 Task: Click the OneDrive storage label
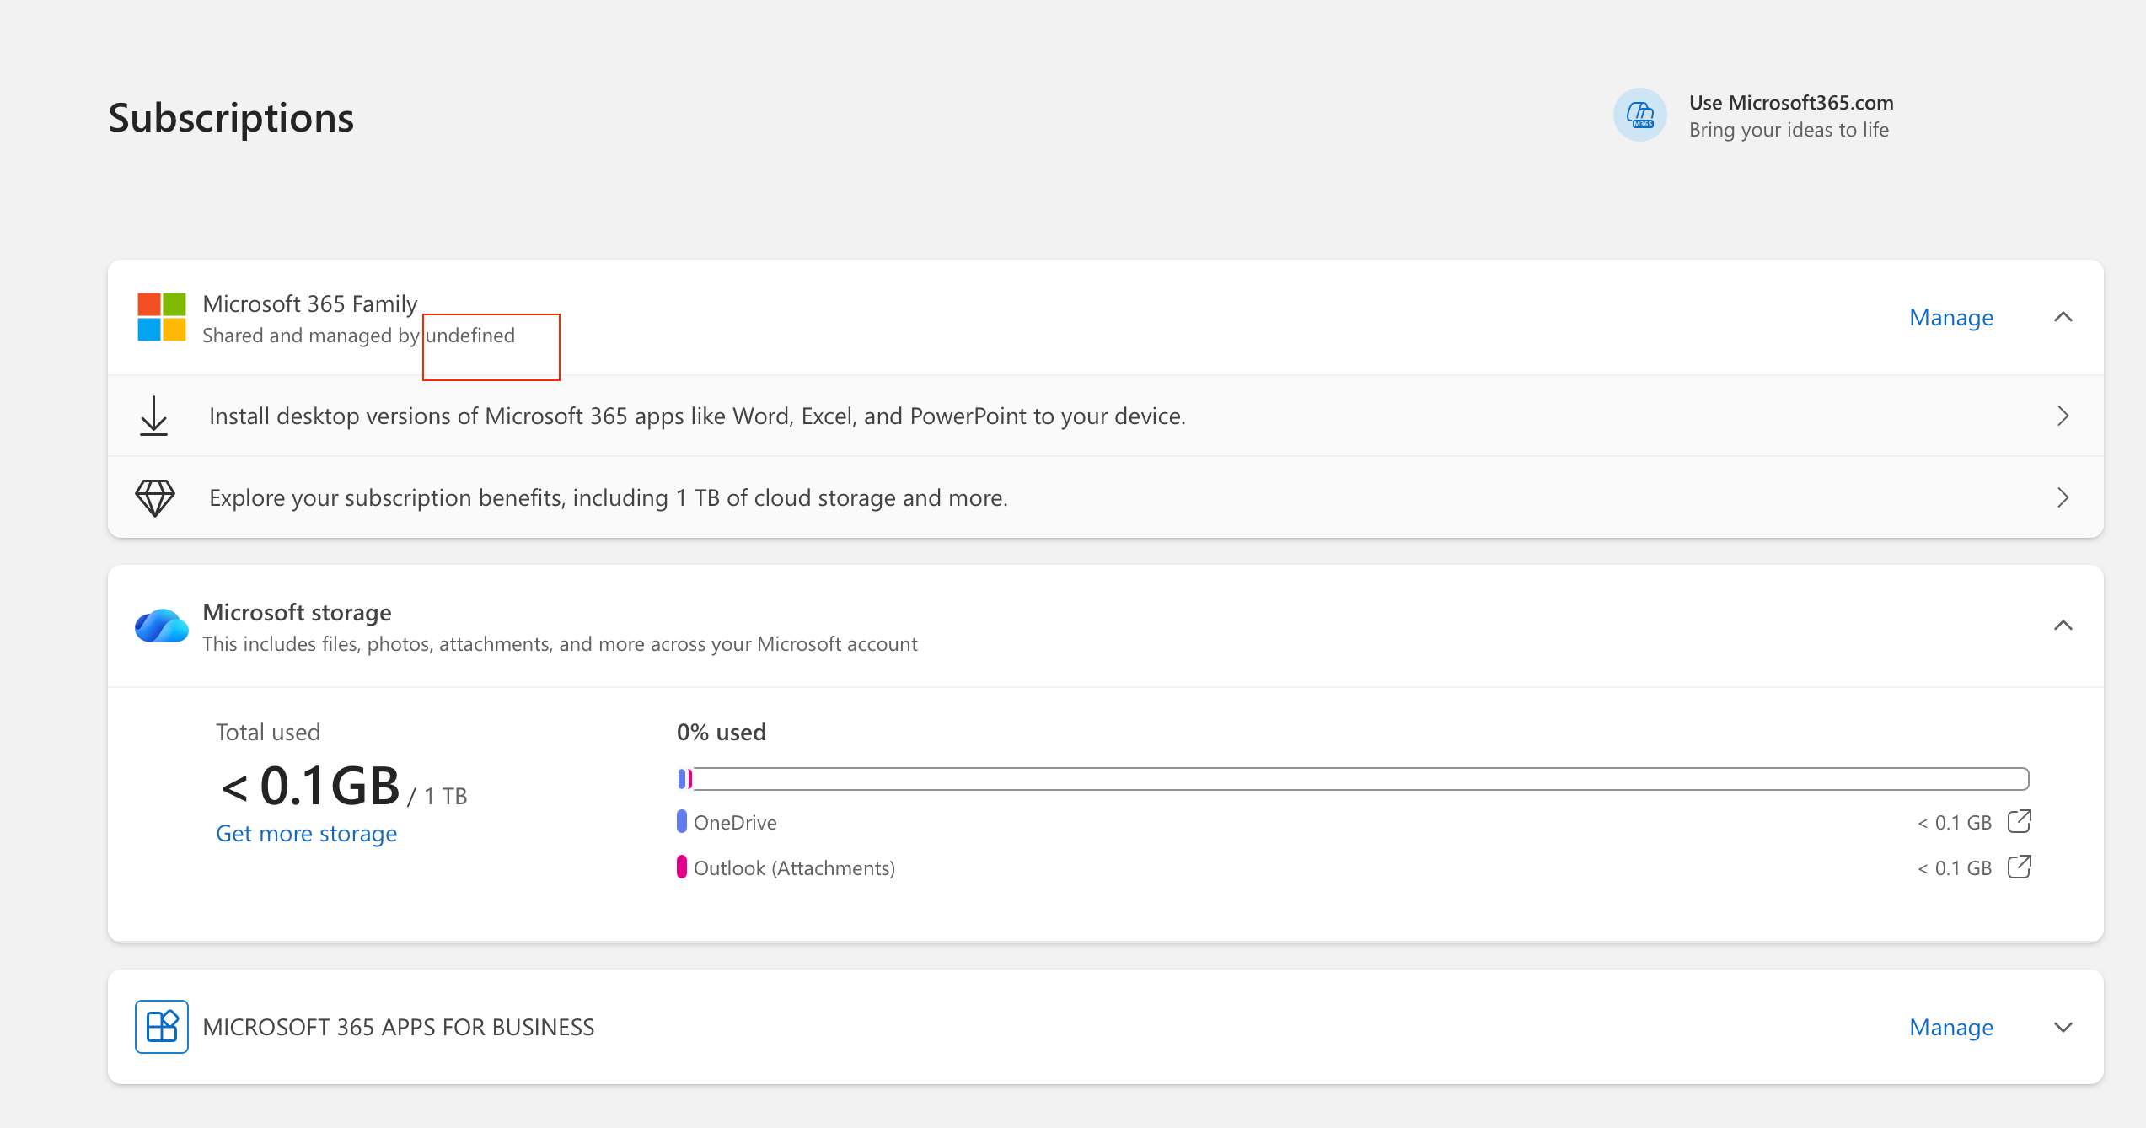point(735,822)
